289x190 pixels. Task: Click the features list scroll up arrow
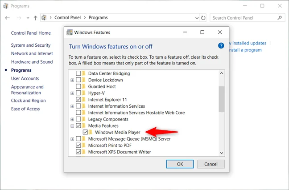pyautogui.click(x=222, y=73)
